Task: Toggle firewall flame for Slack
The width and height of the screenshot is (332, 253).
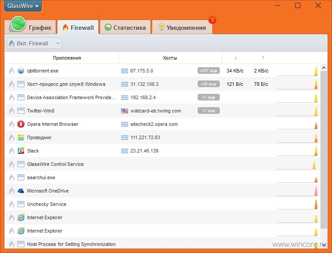Action: click(x=12, y=151)
